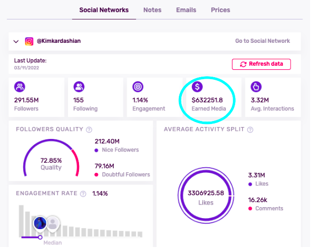Click the profile avatar pin in engagement chart

[x=40, y=224]
